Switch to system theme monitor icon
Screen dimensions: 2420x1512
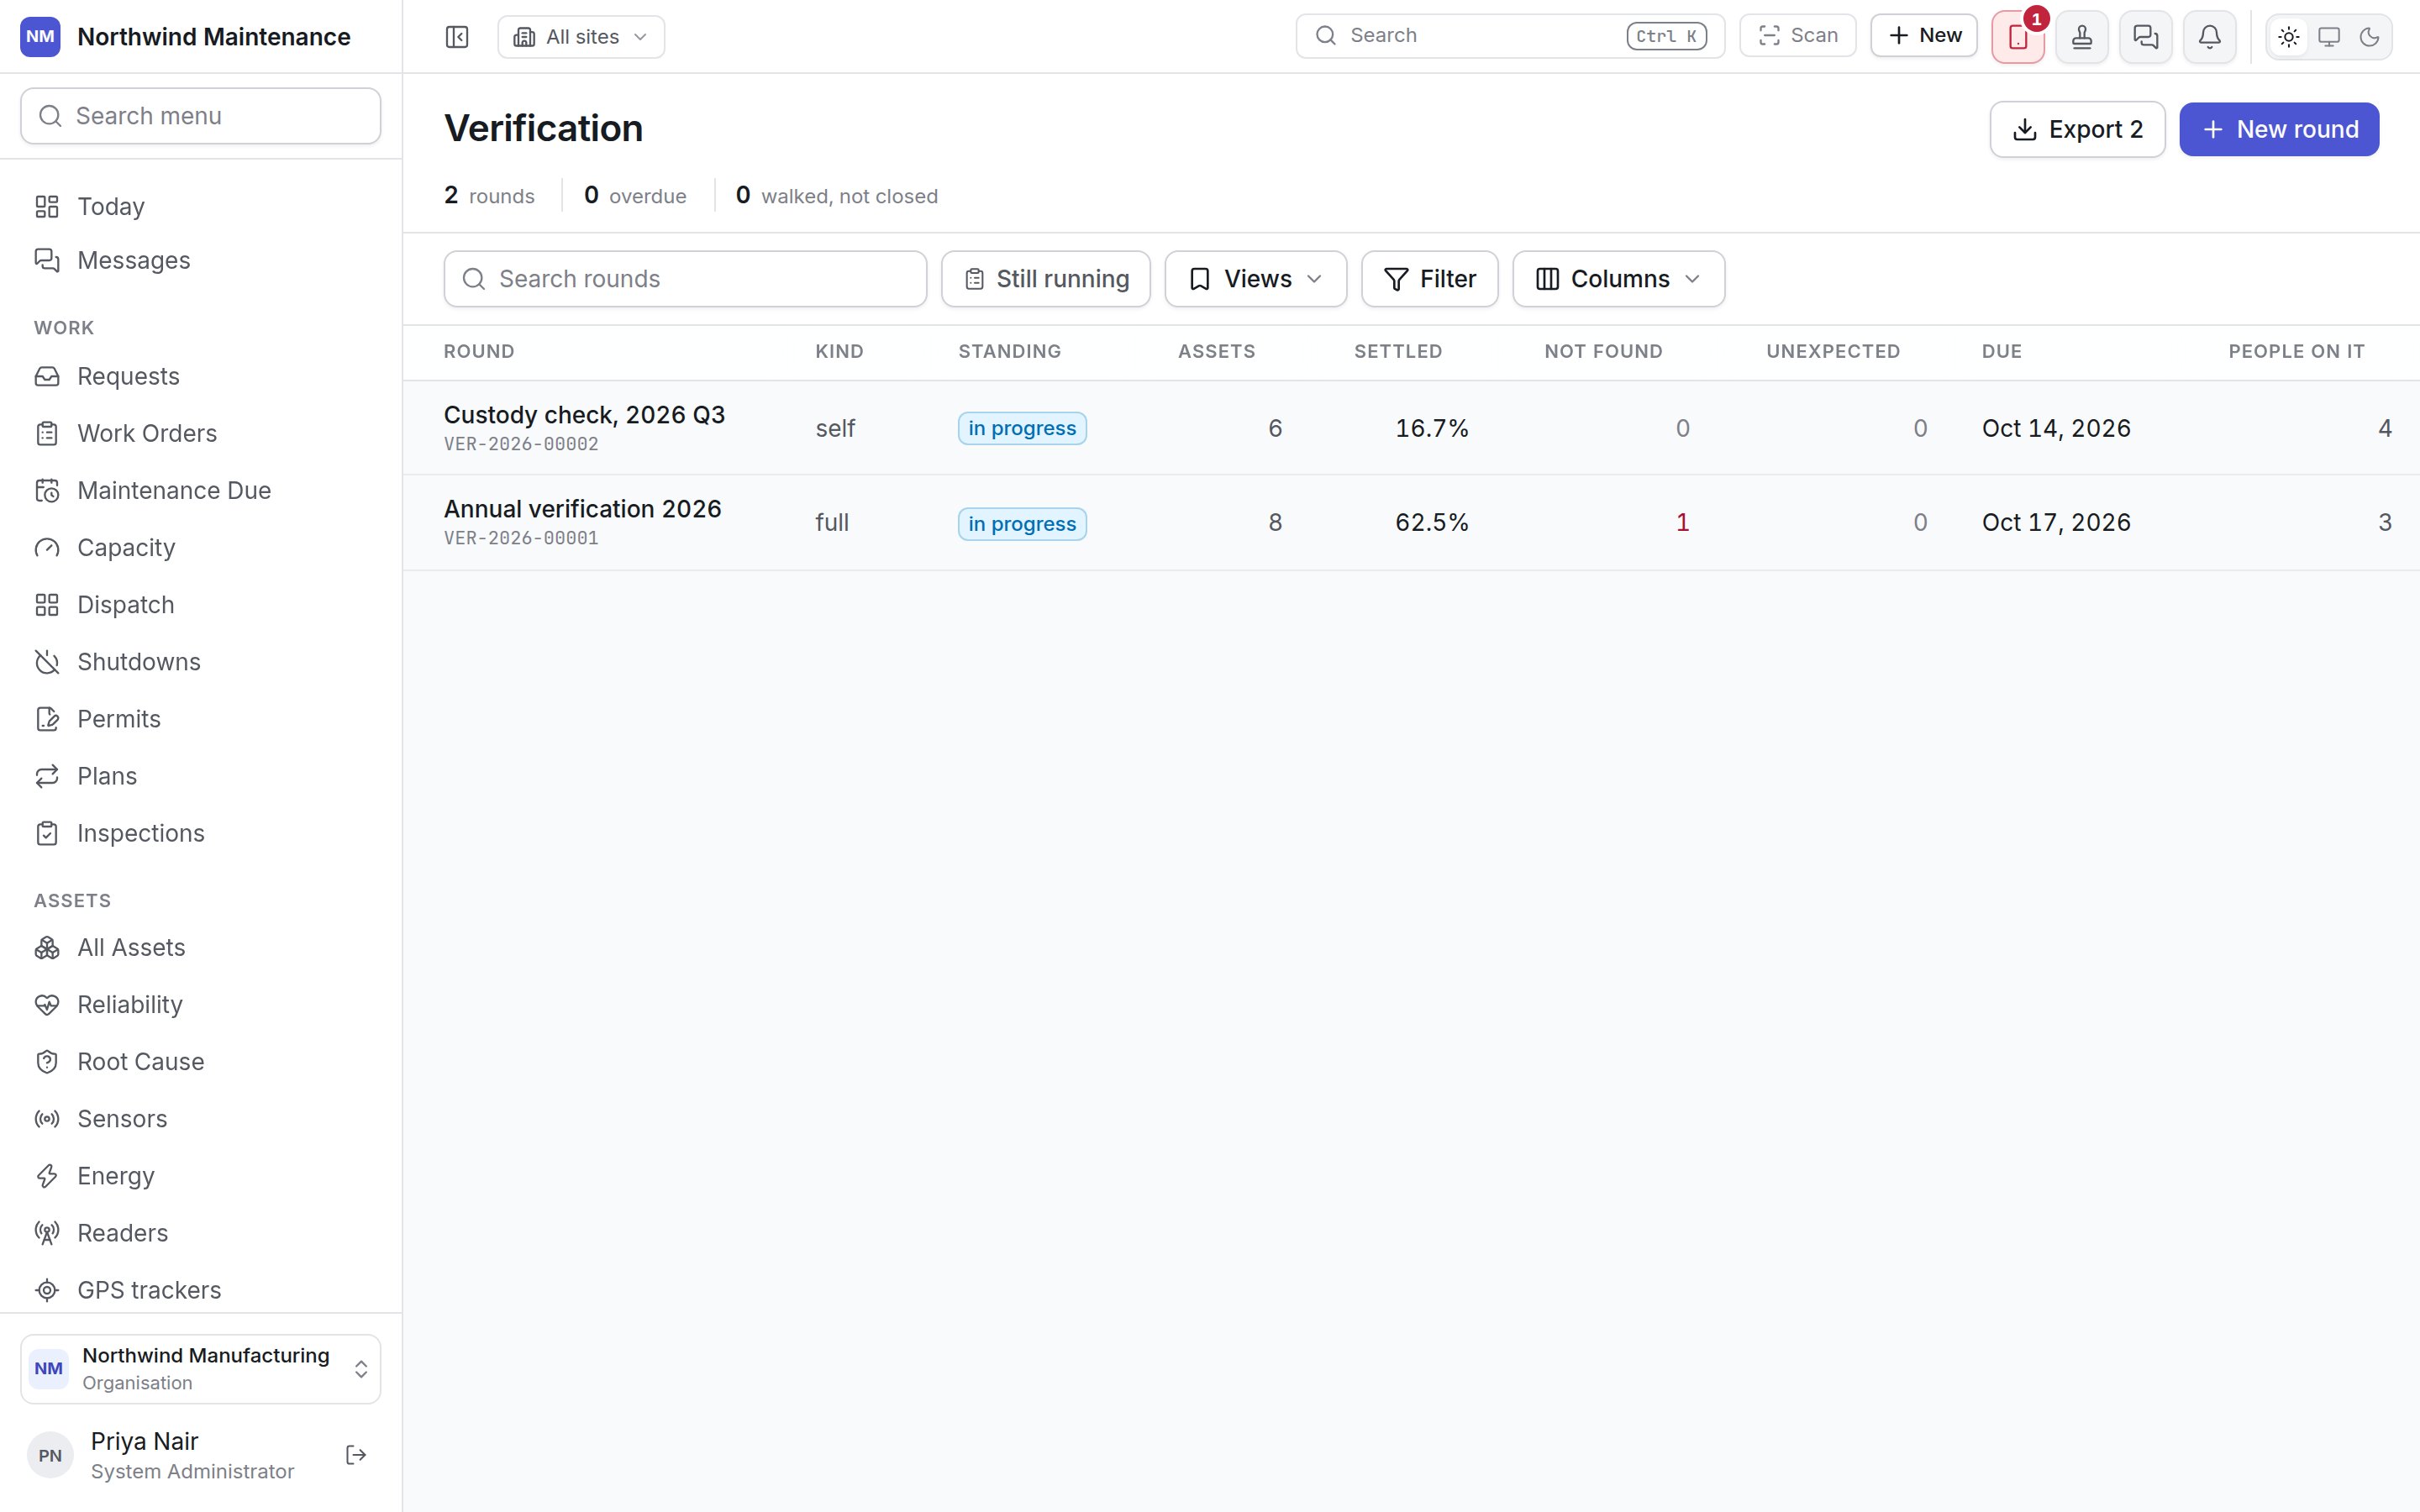pyautogui.click(x=2329, y=37)
